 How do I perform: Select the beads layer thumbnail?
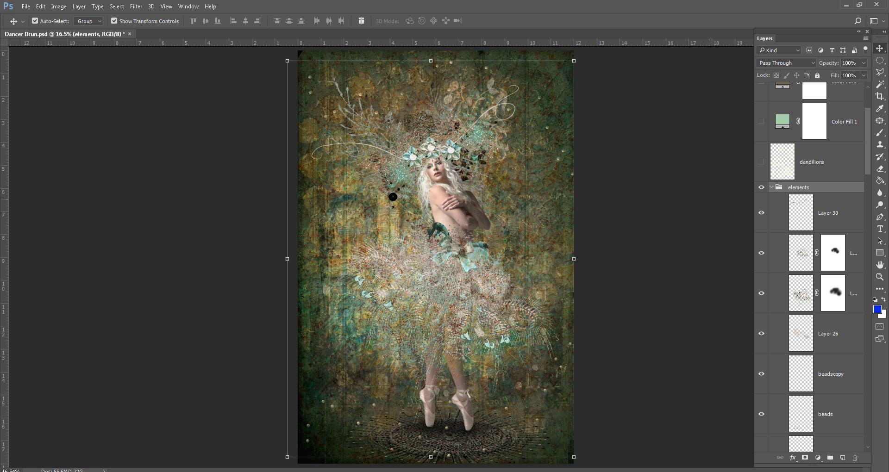(801, 414)
